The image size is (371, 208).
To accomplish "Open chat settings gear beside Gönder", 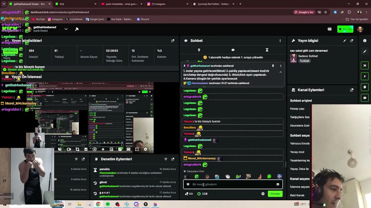I will coord(263,194).
